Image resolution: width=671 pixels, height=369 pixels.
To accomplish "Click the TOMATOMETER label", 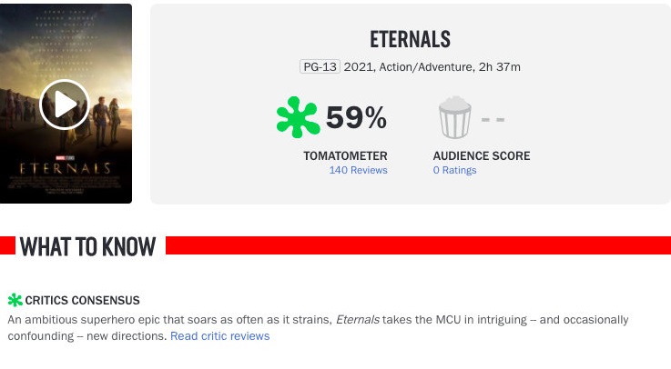I will coord(345,155).
